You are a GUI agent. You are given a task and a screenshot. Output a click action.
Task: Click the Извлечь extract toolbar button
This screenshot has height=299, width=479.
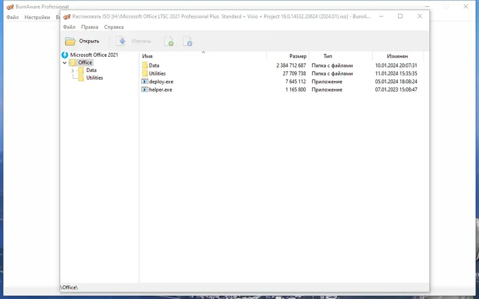click(x=134, y=41)
